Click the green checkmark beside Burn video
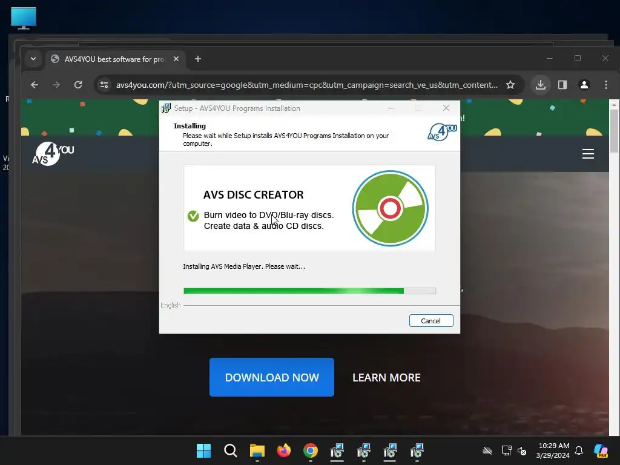 pyautogui.click(x=193, y=216)
